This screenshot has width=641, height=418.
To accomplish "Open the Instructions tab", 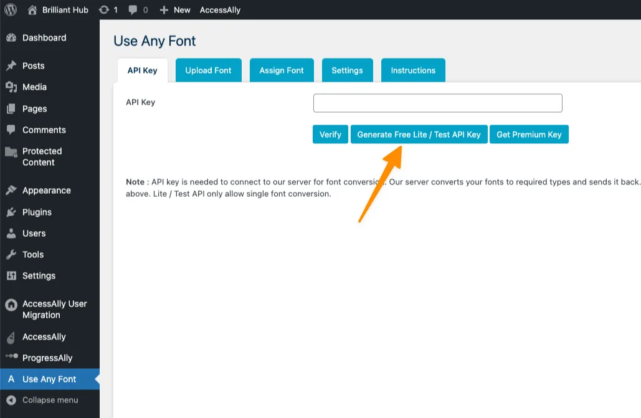I will coord(413,70).
